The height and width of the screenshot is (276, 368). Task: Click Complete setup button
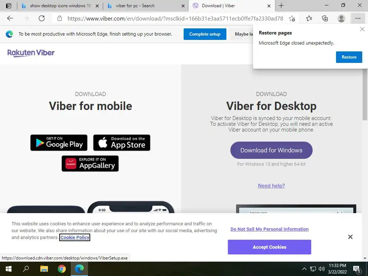tap(205, 34)
